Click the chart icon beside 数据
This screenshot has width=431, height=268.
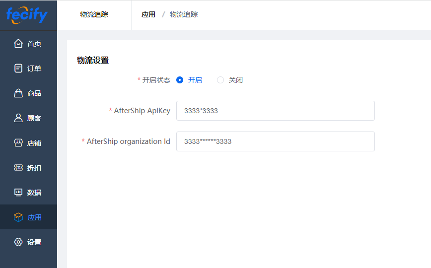pos(18,193)
